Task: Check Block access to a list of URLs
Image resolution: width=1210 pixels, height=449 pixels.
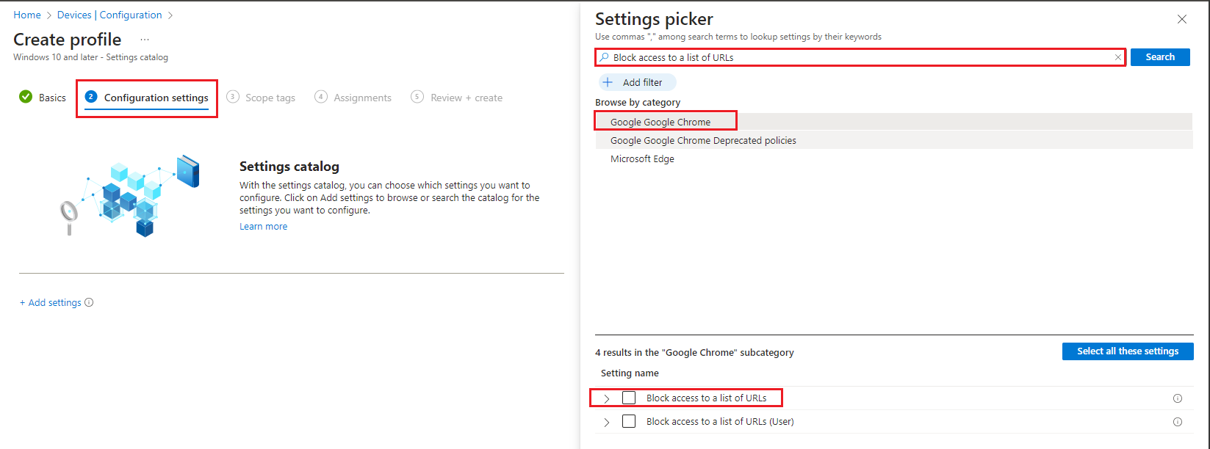Action: click(x=629, y=398)
